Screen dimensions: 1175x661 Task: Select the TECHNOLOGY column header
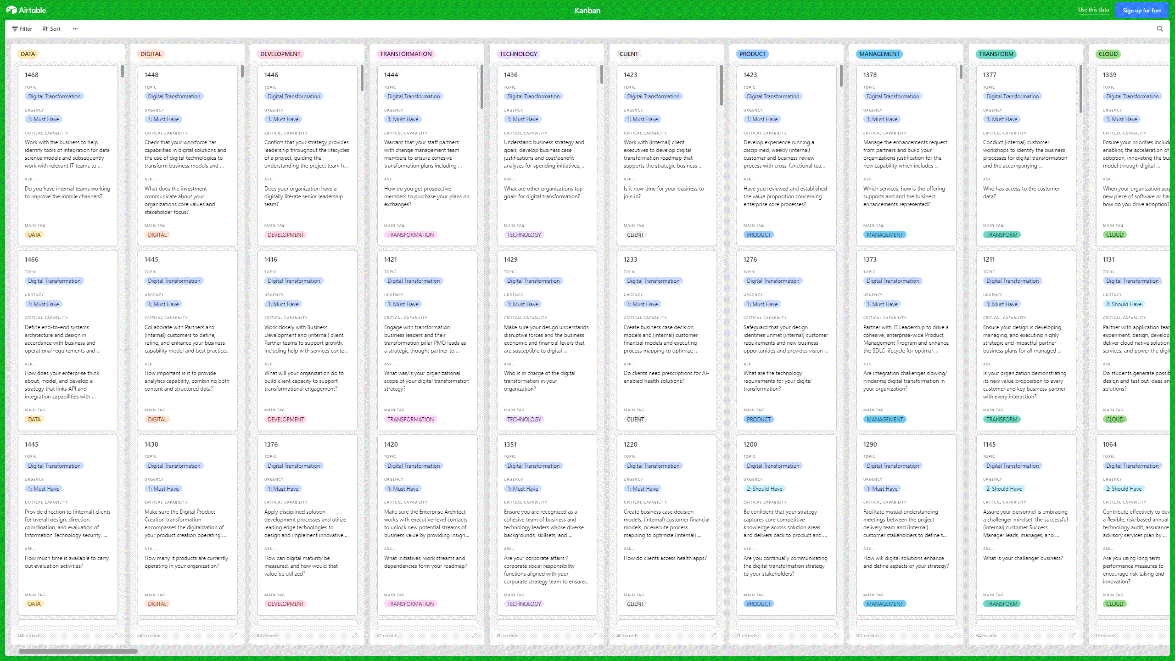tap(518, 54)
